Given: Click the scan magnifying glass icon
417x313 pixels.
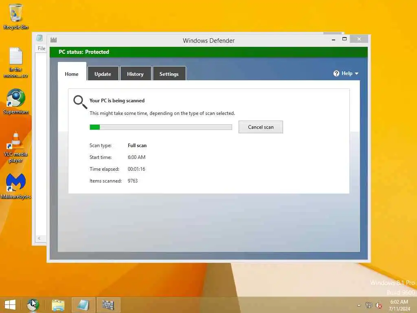Looking at the screenshot, I should 80,102.
